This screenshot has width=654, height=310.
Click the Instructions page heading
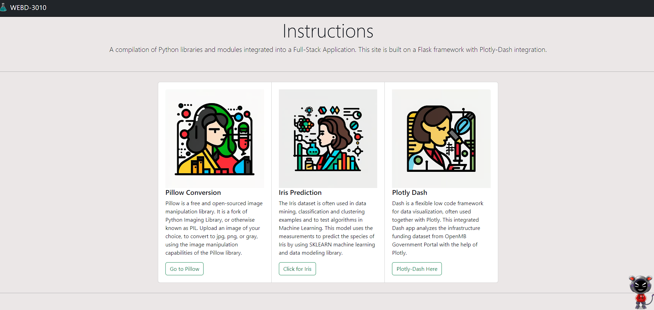(328, 31)
